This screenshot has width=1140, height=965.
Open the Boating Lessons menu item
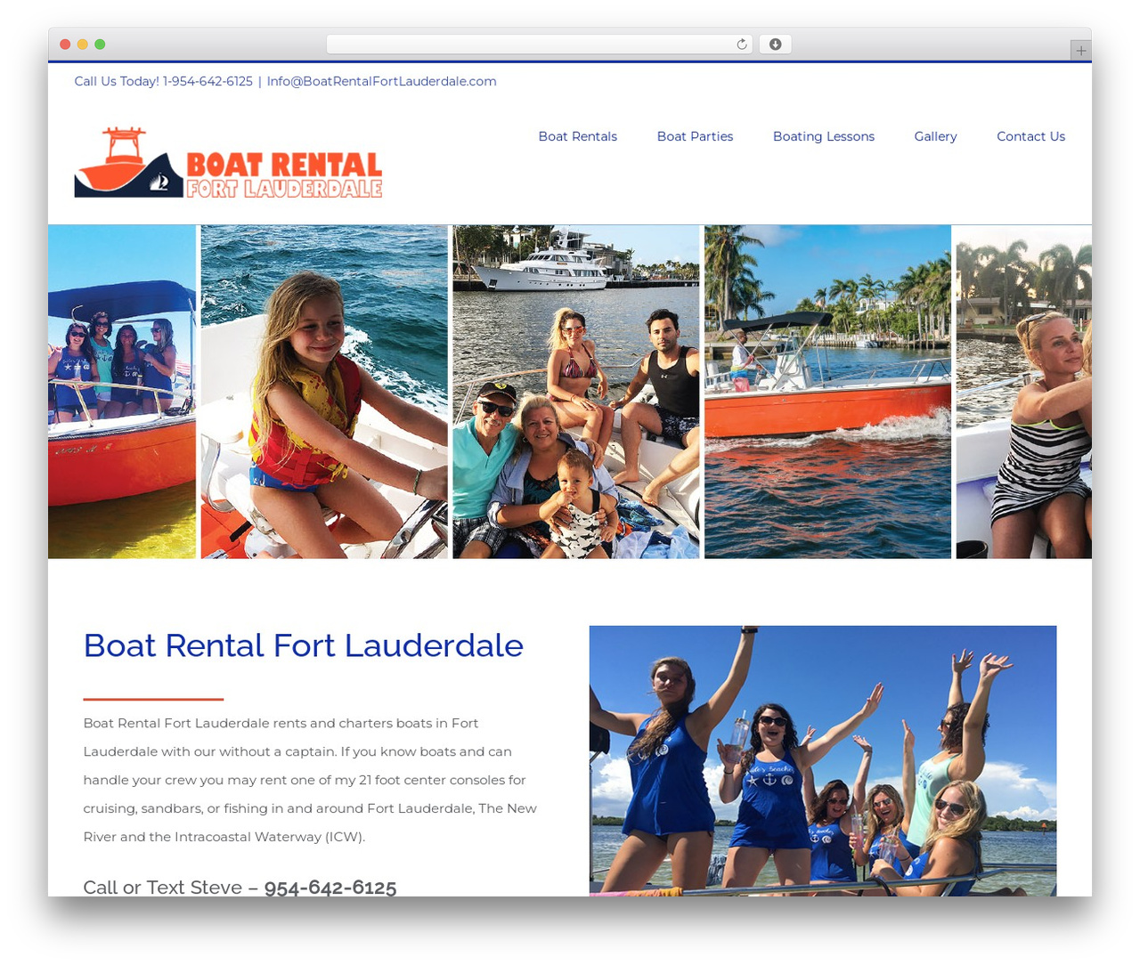coord(823,136)
